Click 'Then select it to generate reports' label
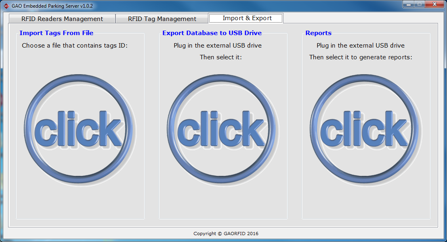Screen dimensions: 447x242 click(x=361, y=57)
